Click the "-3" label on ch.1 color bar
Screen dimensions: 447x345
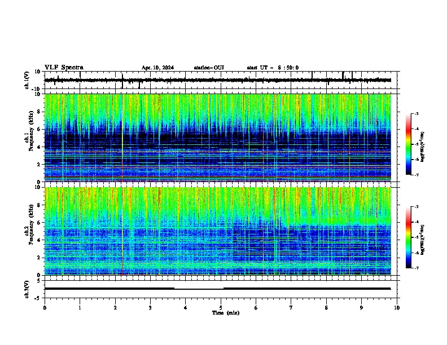click(x=416, y=113)
